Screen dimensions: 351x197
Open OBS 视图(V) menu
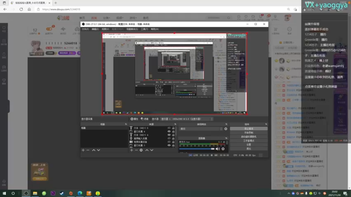coord(105,29)
